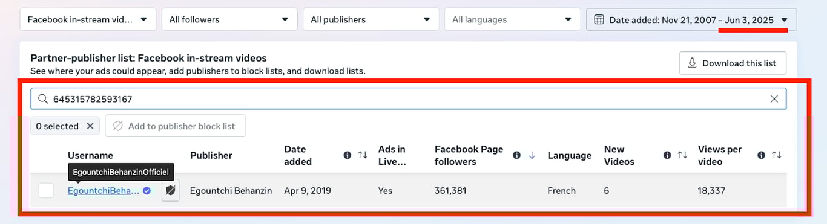Screen dimensions: 827x224
Task: Clear the 0 selected chip
Action: pos(90,126)
